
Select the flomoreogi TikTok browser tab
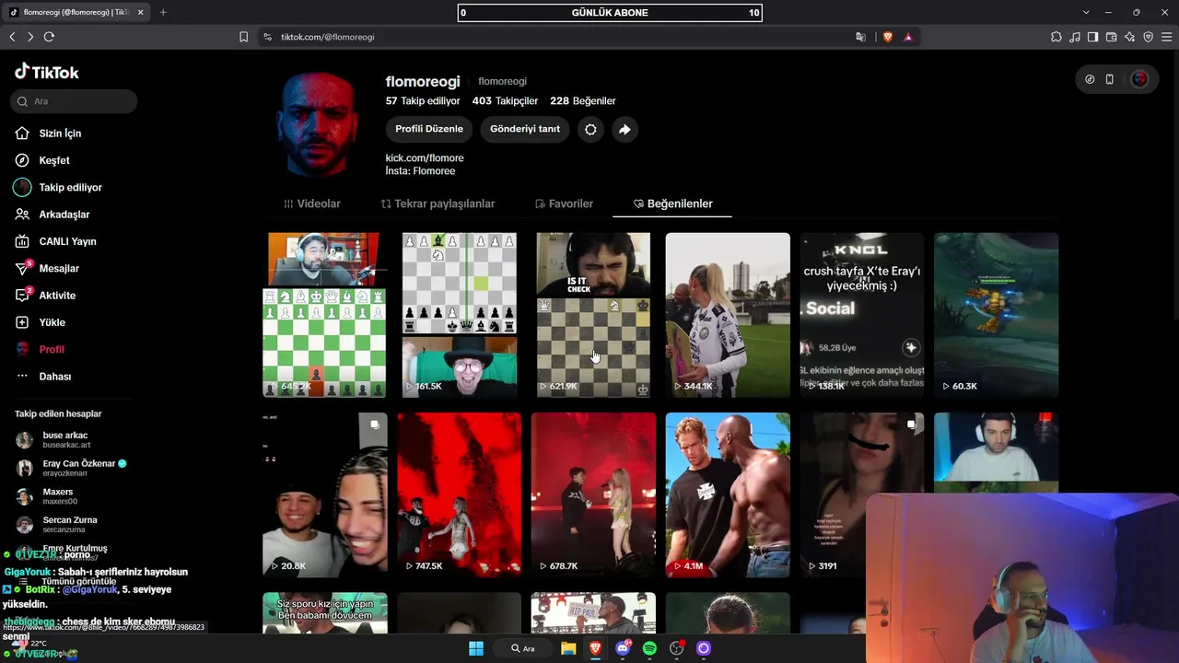coord(76,12)
